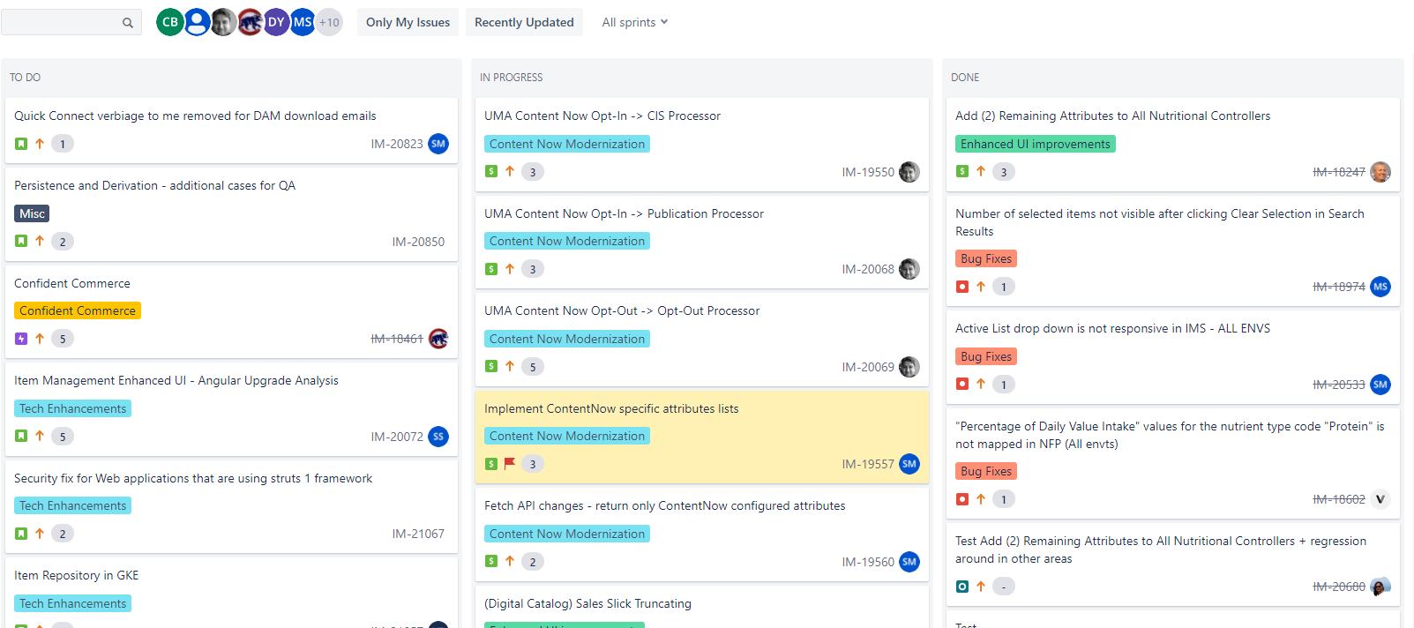Click bug icon on IM-20533 card

point(962,384)
